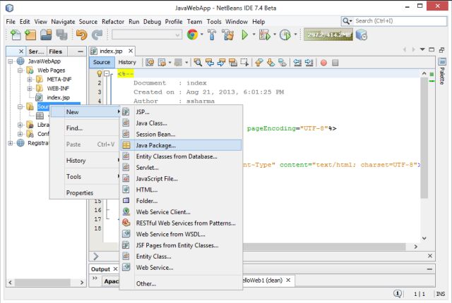Click the Last Edit toolbar icon

tap(149, 63)
